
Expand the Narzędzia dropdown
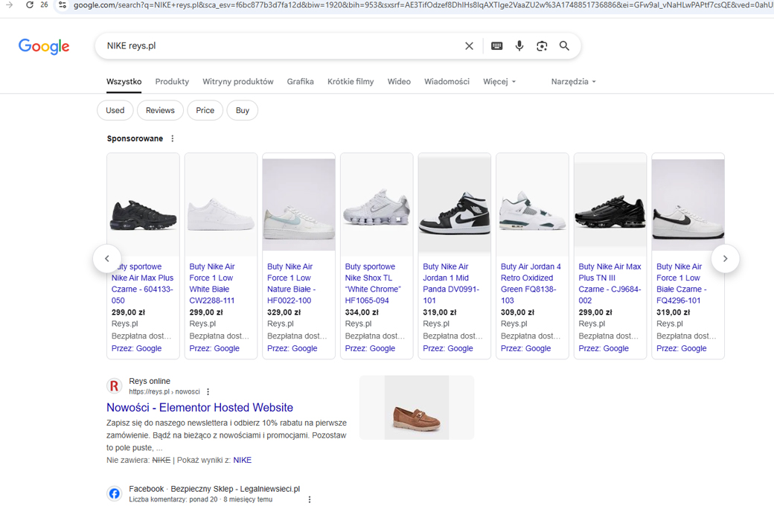(574, 81)
